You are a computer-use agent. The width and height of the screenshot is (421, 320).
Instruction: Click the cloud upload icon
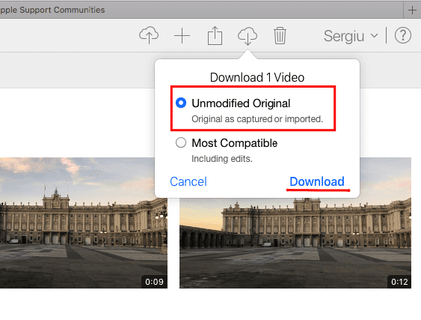click(x=149, y=35)
